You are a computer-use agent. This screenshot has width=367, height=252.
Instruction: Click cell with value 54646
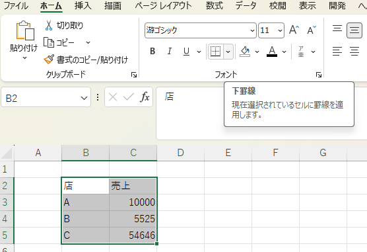[133, 235]
